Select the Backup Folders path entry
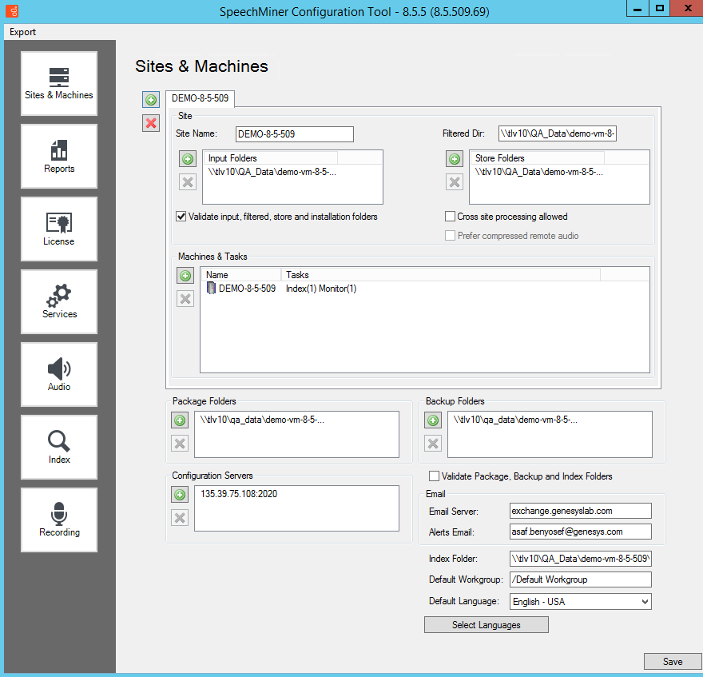The height and width of the screenshot is (677, 703). point(515,420)
